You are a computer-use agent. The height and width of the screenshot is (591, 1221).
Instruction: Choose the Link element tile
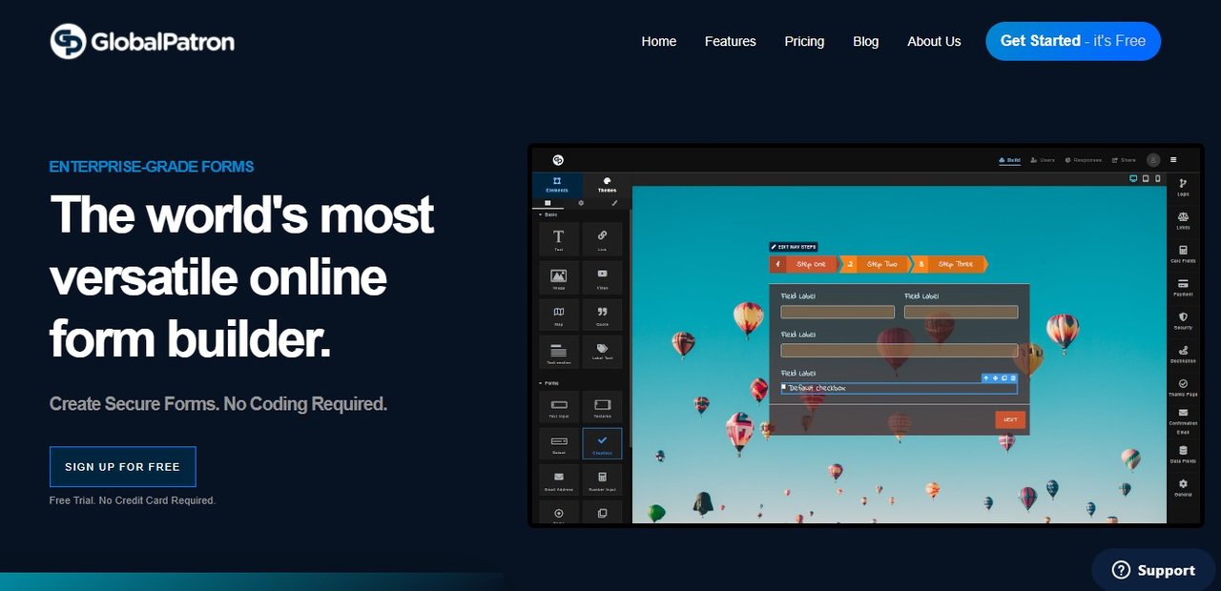[602, 238]
